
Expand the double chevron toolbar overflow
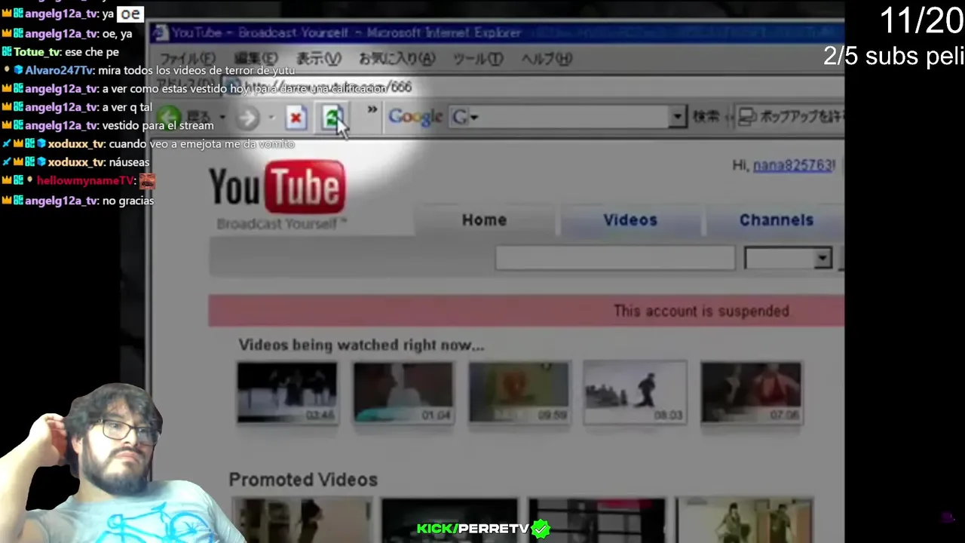372,111
